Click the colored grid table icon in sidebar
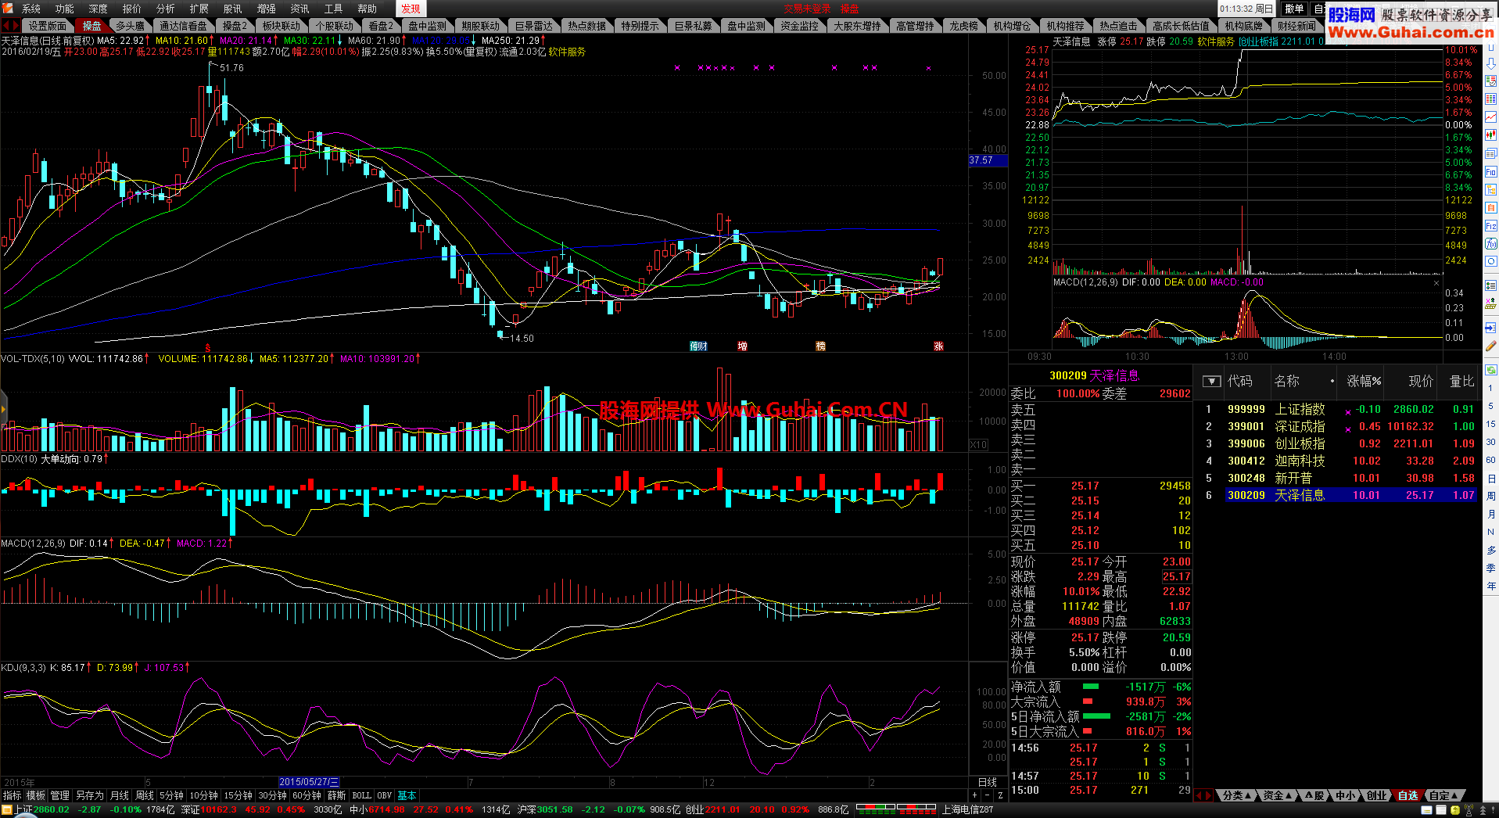The width and height of the screenshot is (1499, 818). click(x=1490, y=99)
